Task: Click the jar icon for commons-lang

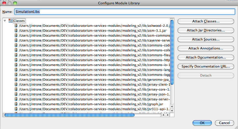Action: pos(16,70)
